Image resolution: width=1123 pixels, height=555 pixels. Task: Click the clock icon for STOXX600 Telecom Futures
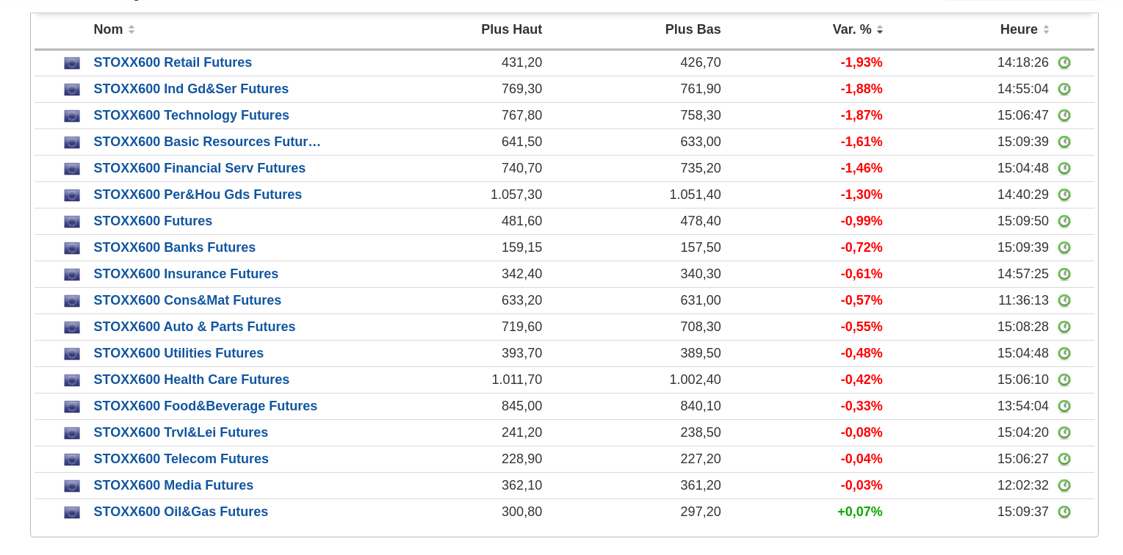[x=1064, y=460]
